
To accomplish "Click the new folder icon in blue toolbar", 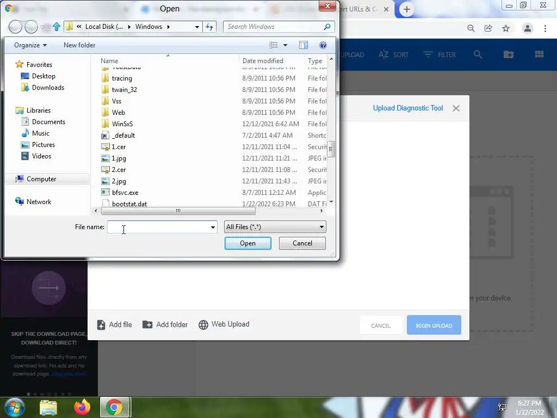I will point(509,54).
